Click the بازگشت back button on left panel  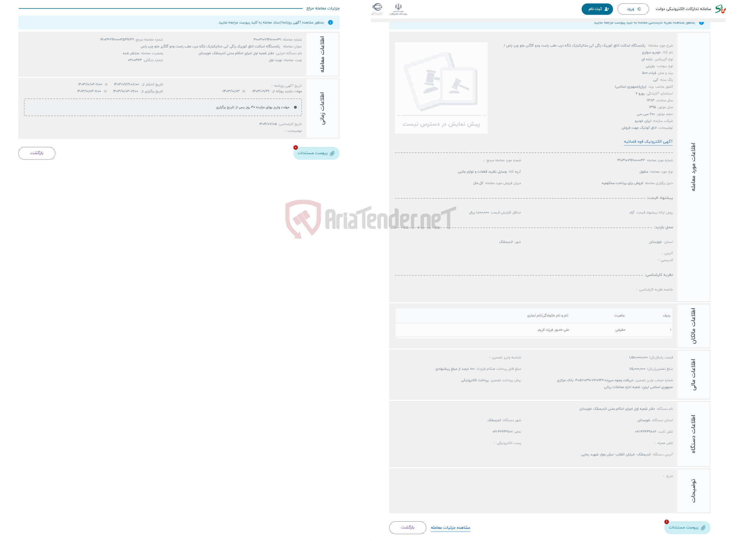click(36, 153)
